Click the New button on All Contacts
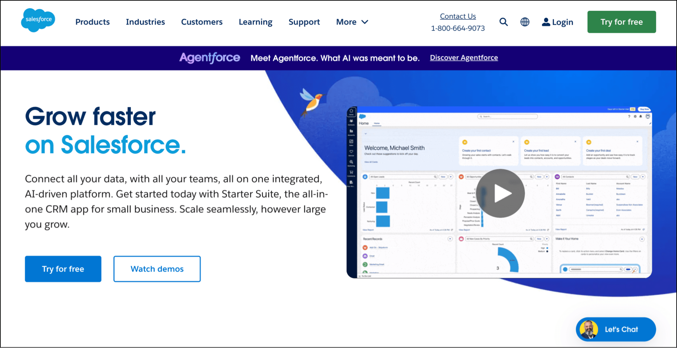The image size is (677, 348). pos(635,177)
